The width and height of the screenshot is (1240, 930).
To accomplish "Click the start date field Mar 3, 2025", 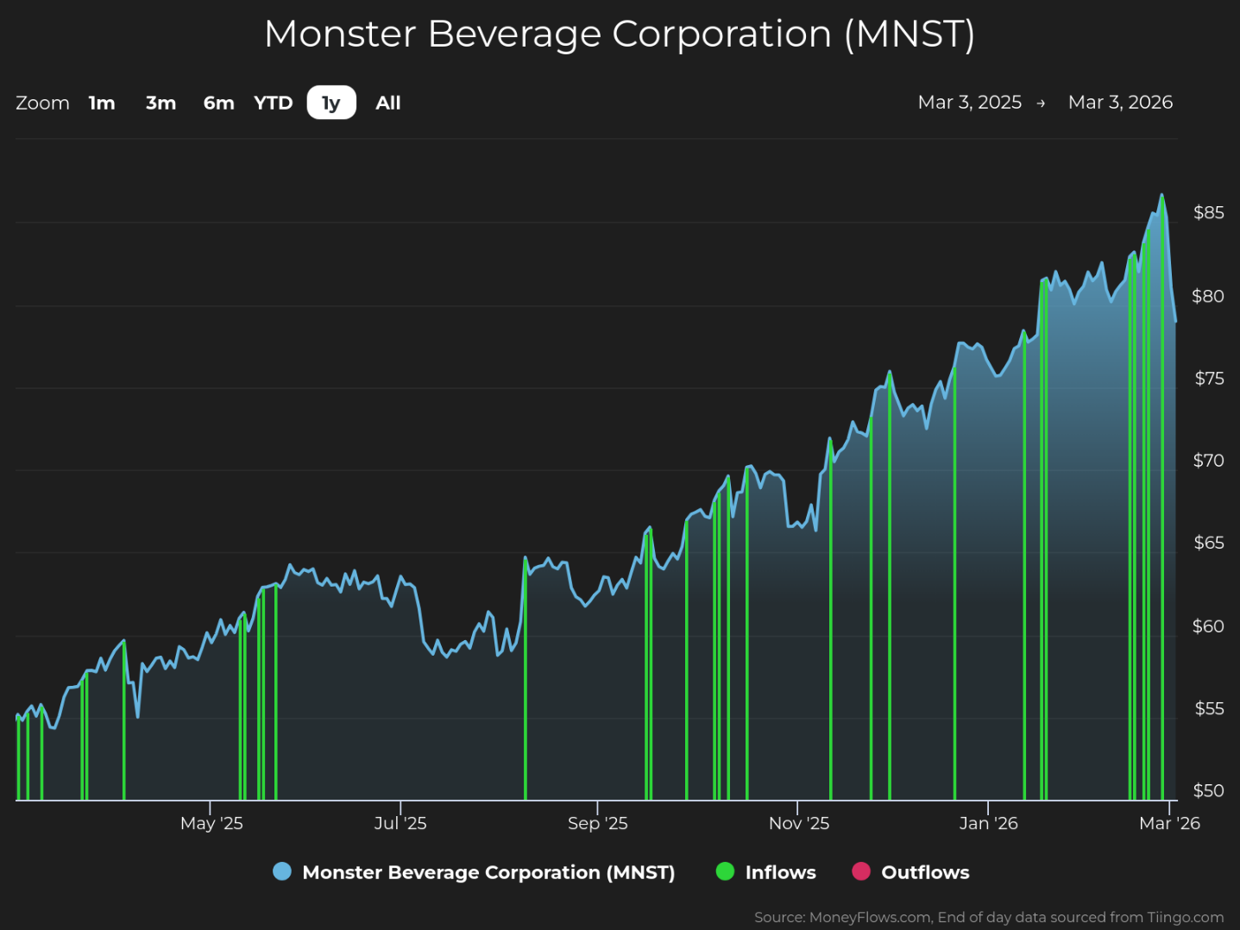I will [x=970, y=102].
